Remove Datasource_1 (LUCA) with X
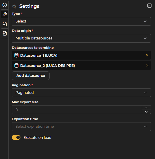Screen dimensions: 155x159 click(147, 55)
